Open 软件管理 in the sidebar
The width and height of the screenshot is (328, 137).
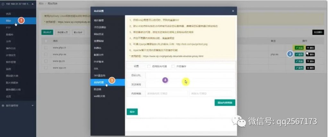tap(11, 62)
